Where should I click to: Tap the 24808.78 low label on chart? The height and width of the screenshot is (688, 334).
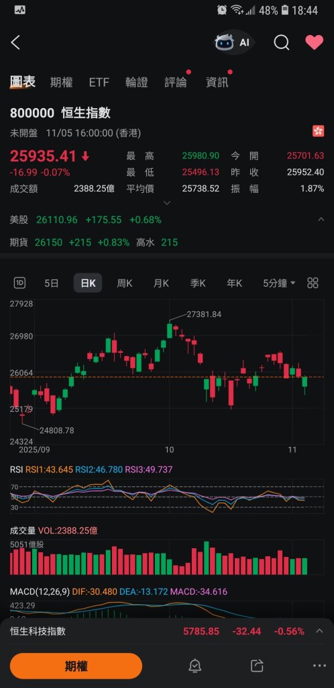pos(56,431)
